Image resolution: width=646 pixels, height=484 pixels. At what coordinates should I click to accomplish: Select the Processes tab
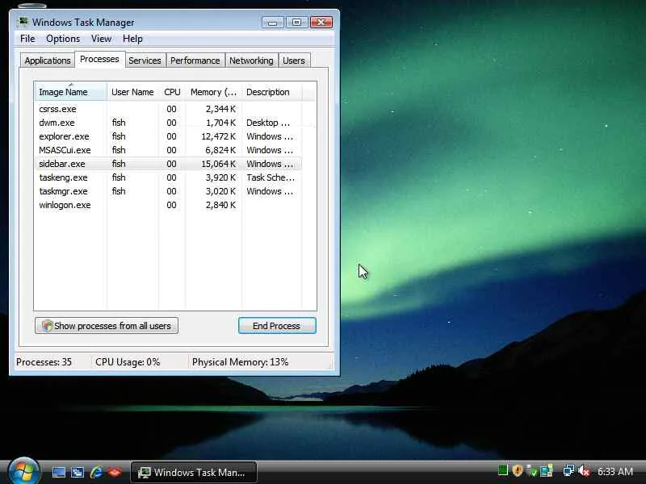pos(99,59)
